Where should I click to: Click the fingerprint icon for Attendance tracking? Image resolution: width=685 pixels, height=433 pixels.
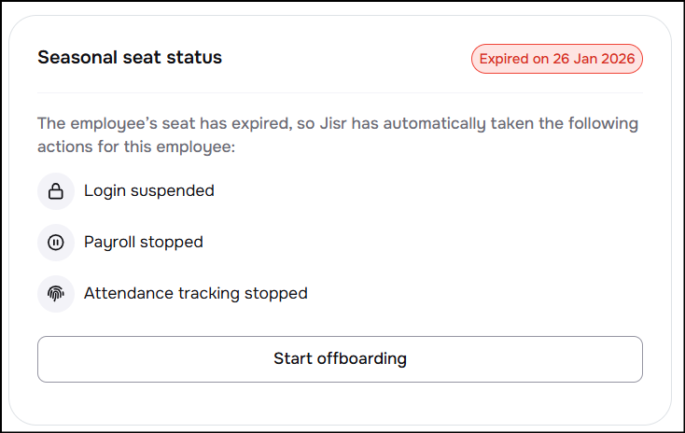coord(56,293)
